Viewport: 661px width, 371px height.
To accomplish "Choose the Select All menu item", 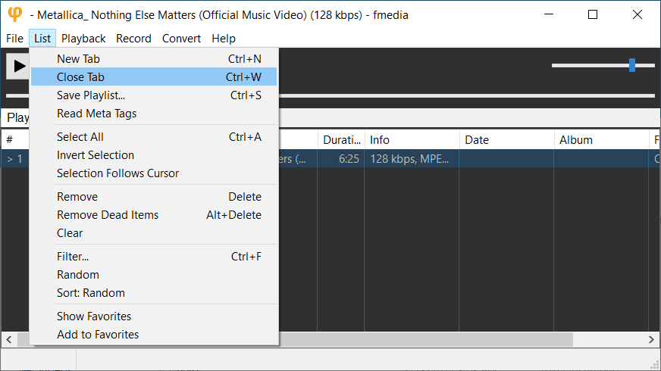I will coord(154,137).
